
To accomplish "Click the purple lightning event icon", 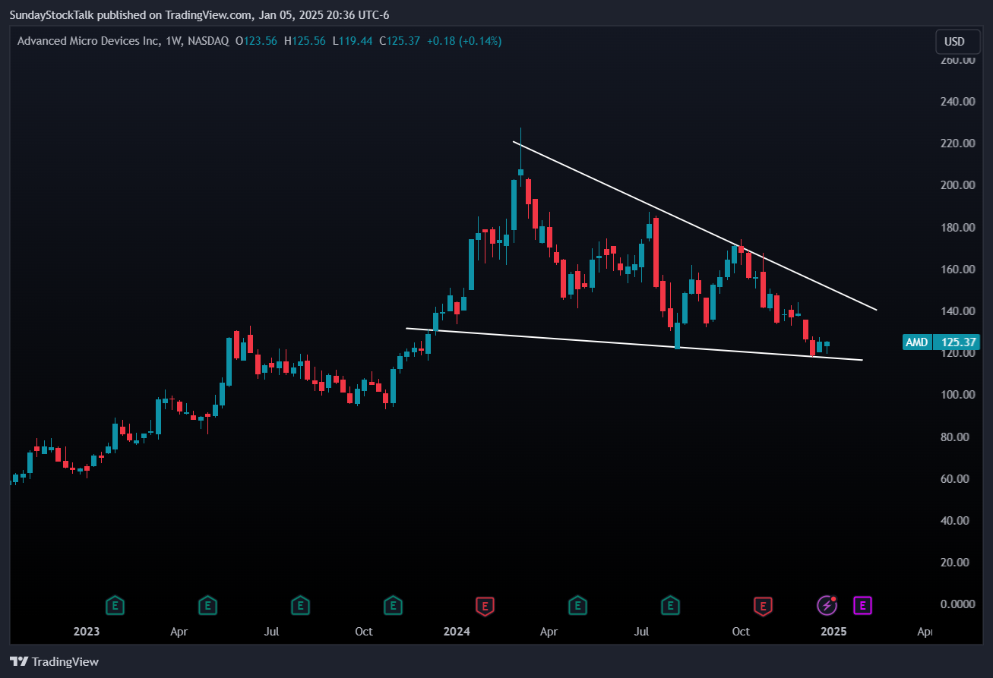I will tap(827, 605).
